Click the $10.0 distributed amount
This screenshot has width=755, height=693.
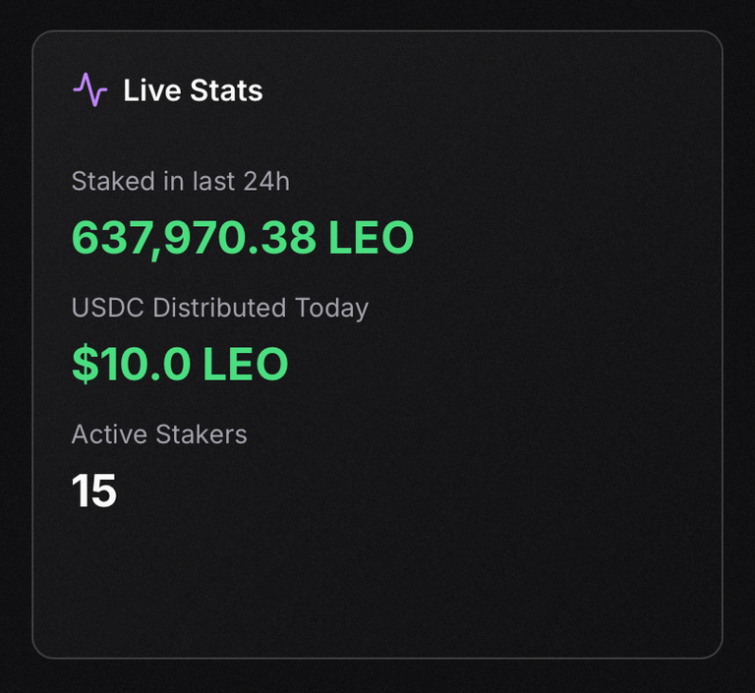tap(132, 364)
